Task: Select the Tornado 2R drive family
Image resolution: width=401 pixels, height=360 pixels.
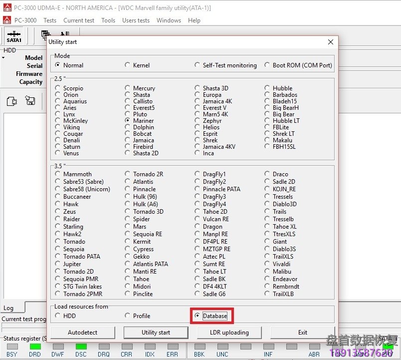Action: [x=128, y=174]
